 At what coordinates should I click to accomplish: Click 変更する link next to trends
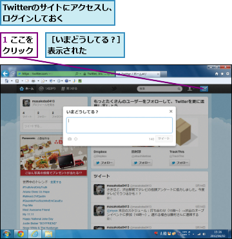click(55, 182)
